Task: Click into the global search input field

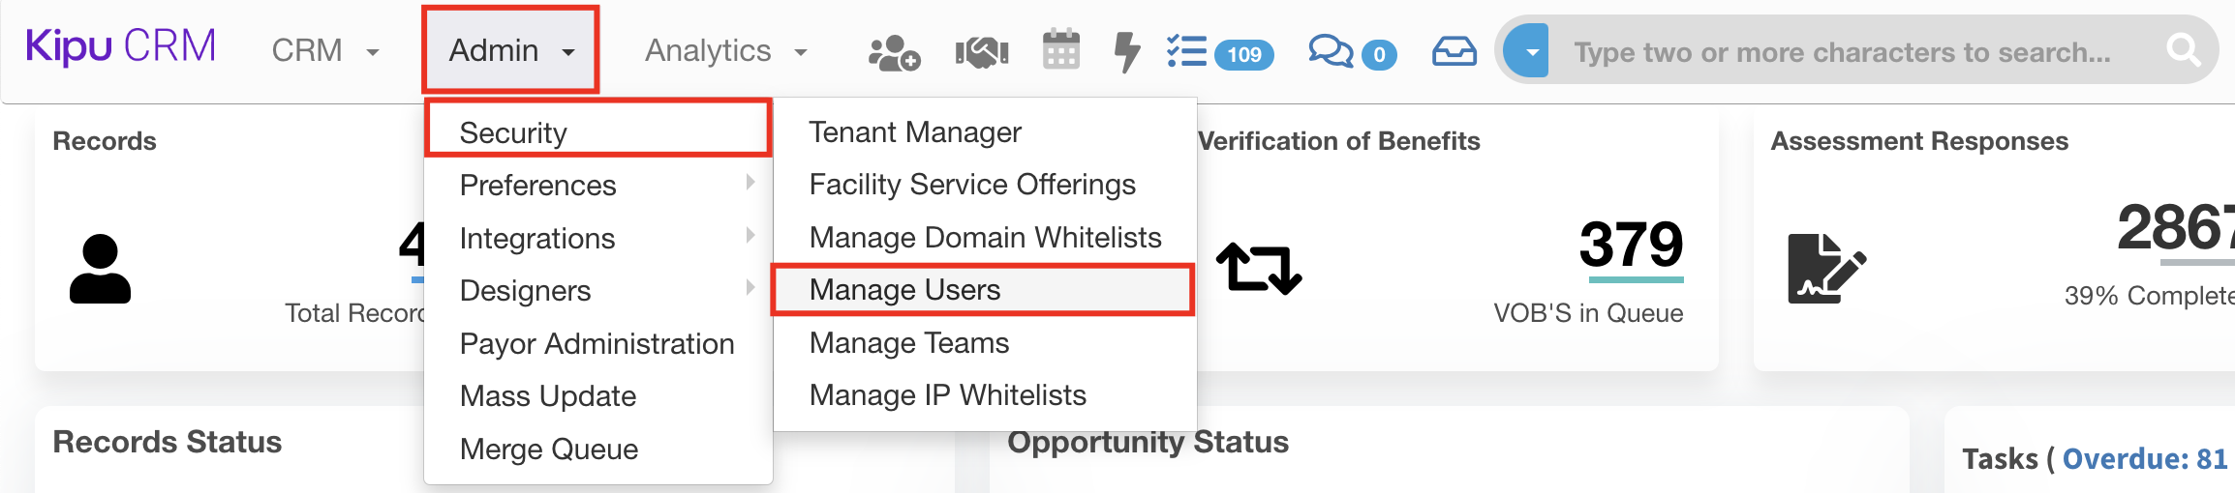Action: click(1840, 52)
